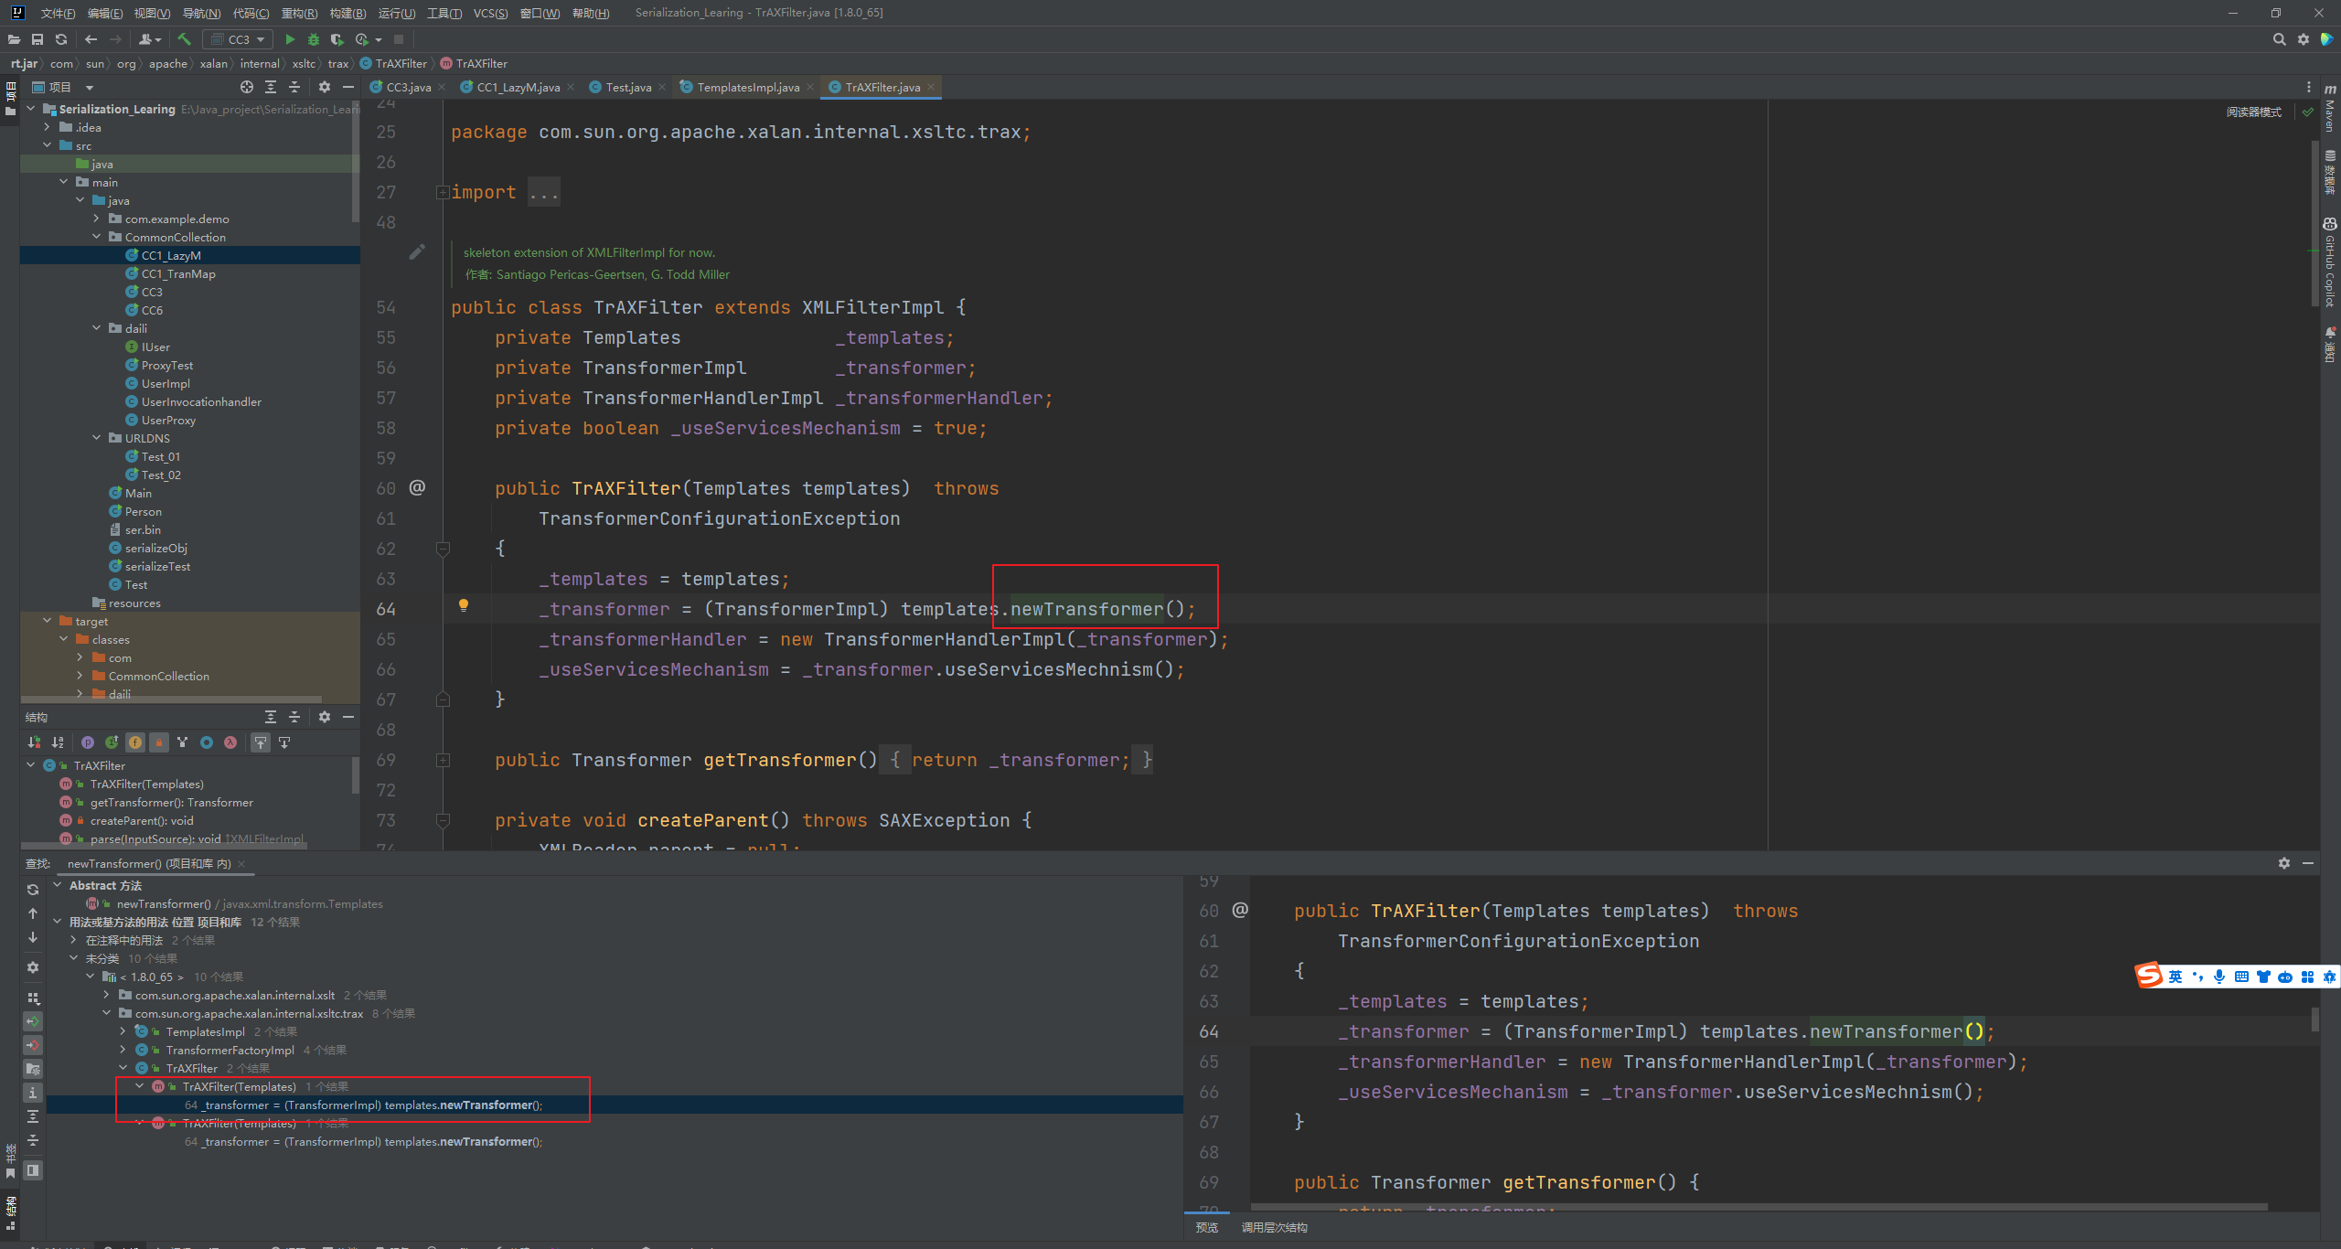The image size is (2341, 1249).
Task: Expand TransformerFactoryImpl results in Find panel
Action: click(123, 1050)
